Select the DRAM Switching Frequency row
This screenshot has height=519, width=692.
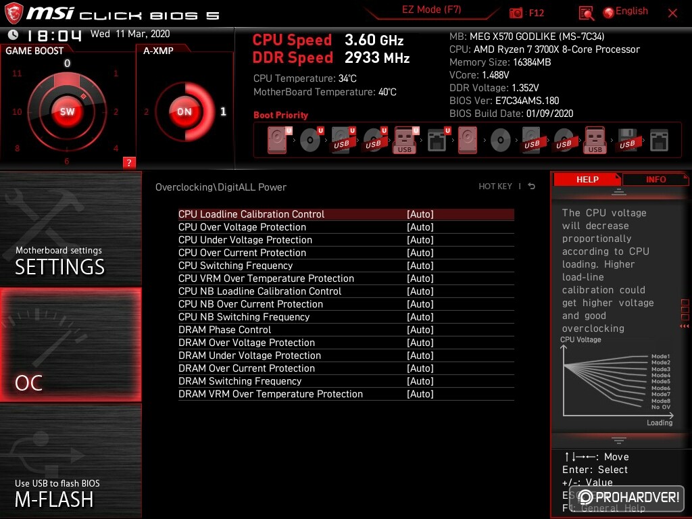pos(346,381)
